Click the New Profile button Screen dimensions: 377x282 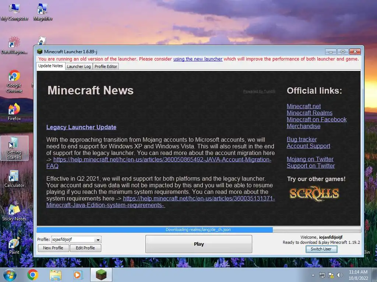pyautogui.click(x=53, y=248)
